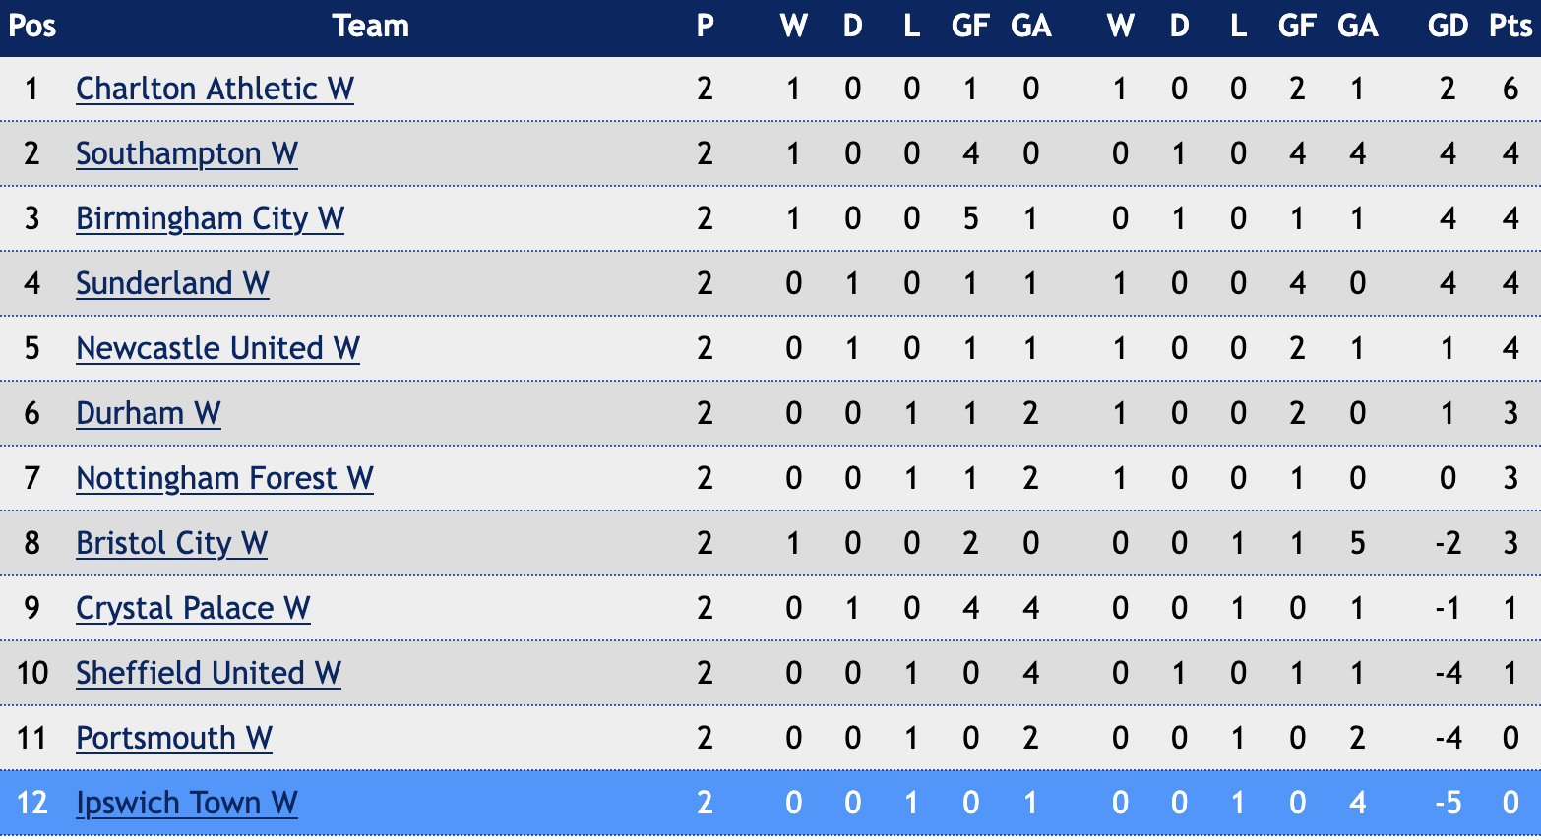The width and height of the screenshot is (1541, 840).
Task: Click the Pos column header
Action: 31,26
